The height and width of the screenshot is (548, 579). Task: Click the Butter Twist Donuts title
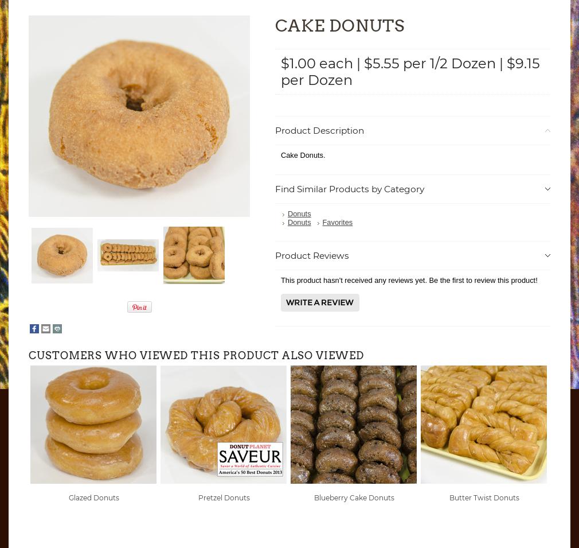click(x=484, y=498)
